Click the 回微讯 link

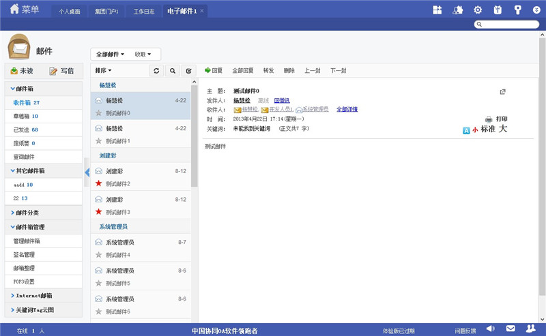(x=282, y=100)
